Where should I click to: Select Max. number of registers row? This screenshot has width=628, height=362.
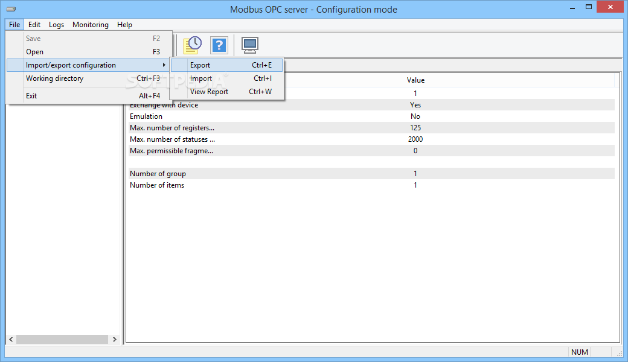tap(371, 128)
